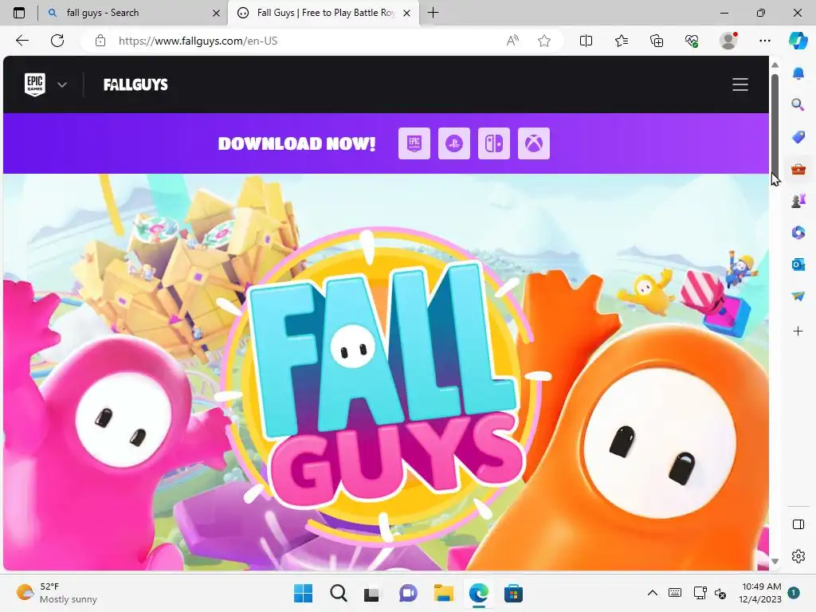Click the DOWNLOAD NOW! text banner

click(296, 143)
